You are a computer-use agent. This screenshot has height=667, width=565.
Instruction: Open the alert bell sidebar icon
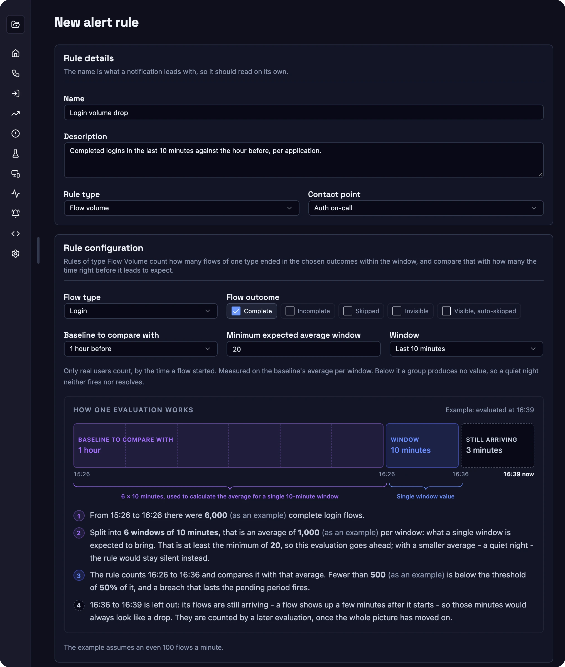[15, 213]
